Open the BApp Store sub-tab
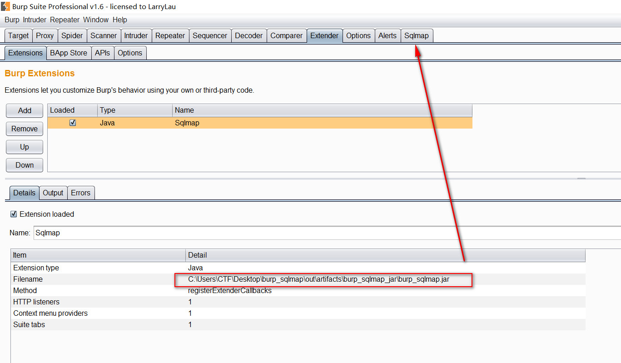621x363 pixels. pos(69,53)
